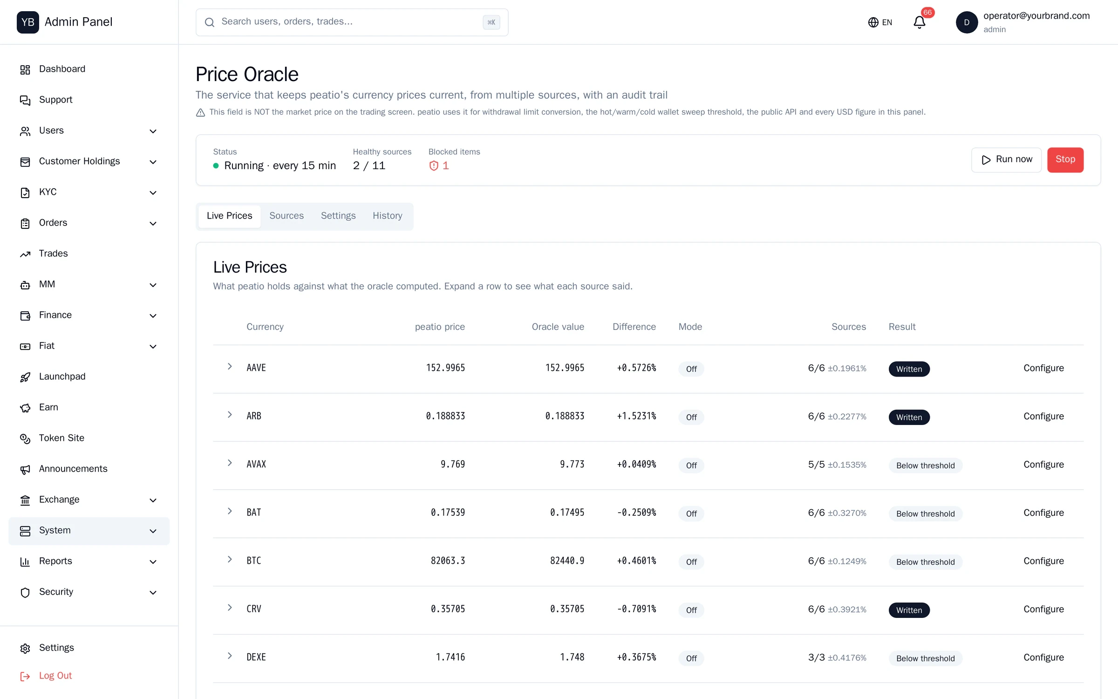The image size is (1118, 699).
Task: Click the Run now button
Action: (x=1006, y=160)
